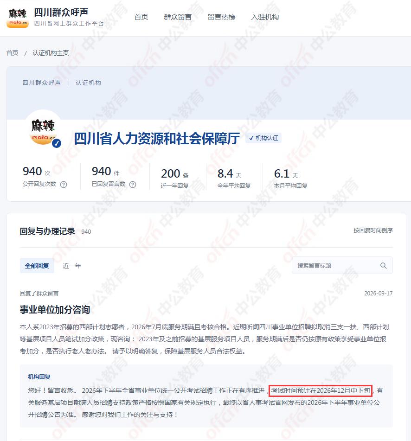Viewport: 411px width, 441px height.
Task: Click the date 2026-09-17
Action: pyautogui.click(x=379, y=294)
